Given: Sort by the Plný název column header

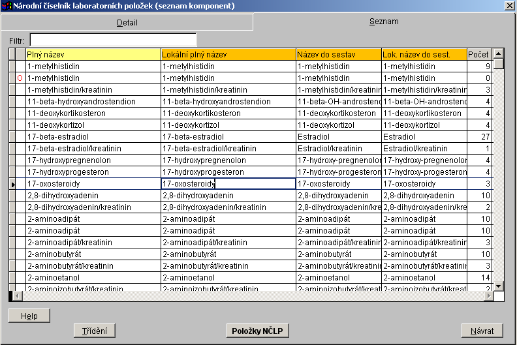Looking at the screenshot, I should [93, 54].
